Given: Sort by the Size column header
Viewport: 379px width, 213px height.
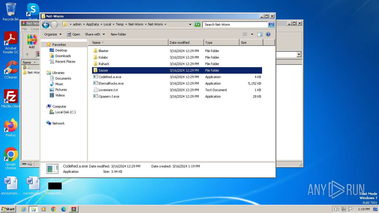Looking at the screenshot, I should (x=251, y=43).
